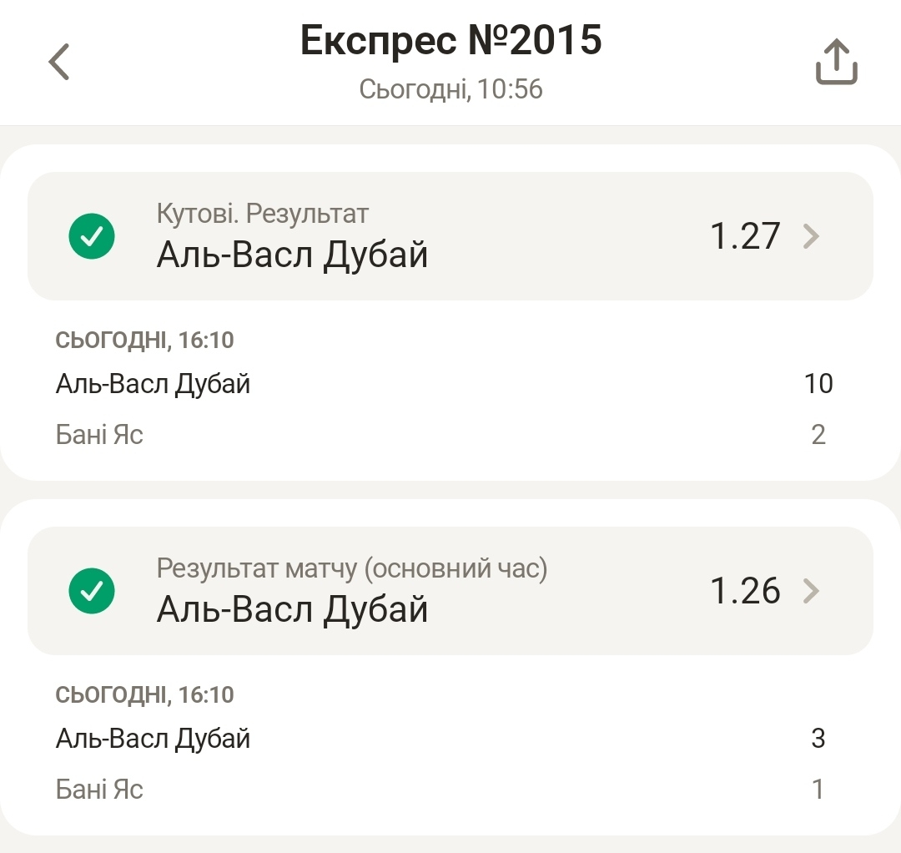Open the Результат матчу (основний час) card
The width and height of the screenshot is (901, 853).
click(450, 591)
